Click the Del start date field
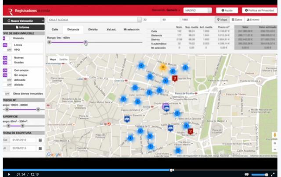The image size is (281, 177). pyautogui.click(x=23, y=140)
